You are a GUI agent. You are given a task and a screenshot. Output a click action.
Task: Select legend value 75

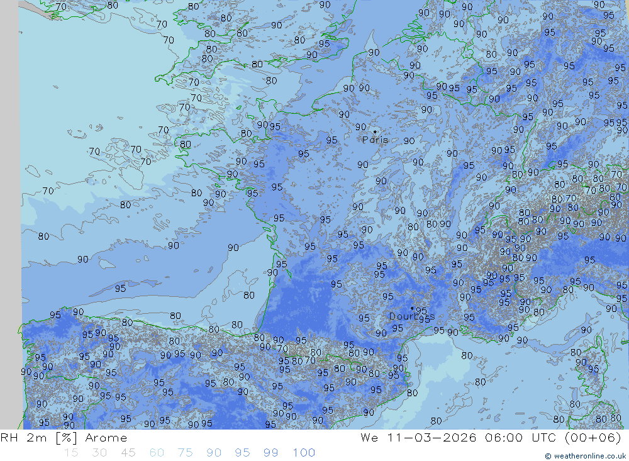coord(186,453)
